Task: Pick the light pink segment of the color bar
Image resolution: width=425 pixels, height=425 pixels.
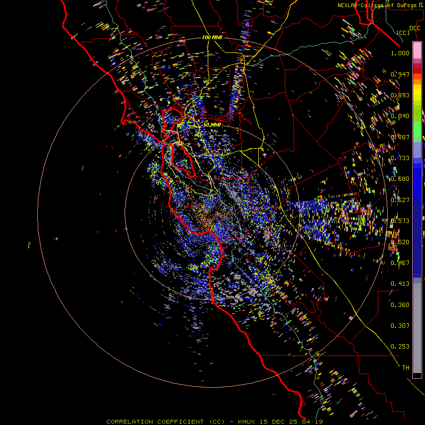Action: pyautogui.click(x=417, y=50)
